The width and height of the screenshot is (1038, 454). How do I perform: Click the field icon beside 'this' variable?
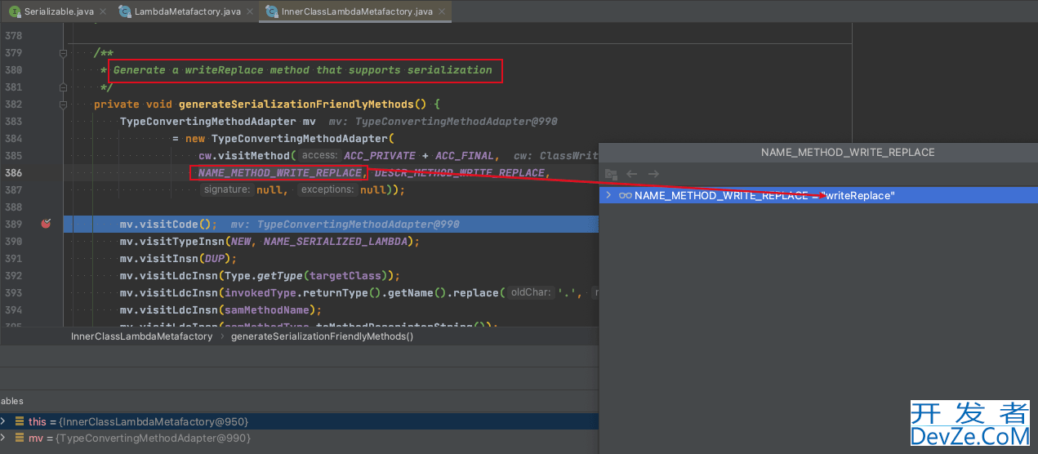click(20, 421)
